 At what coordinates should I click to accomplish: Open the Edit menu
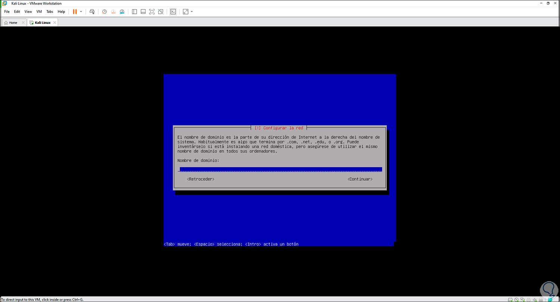tap(17, 12)
